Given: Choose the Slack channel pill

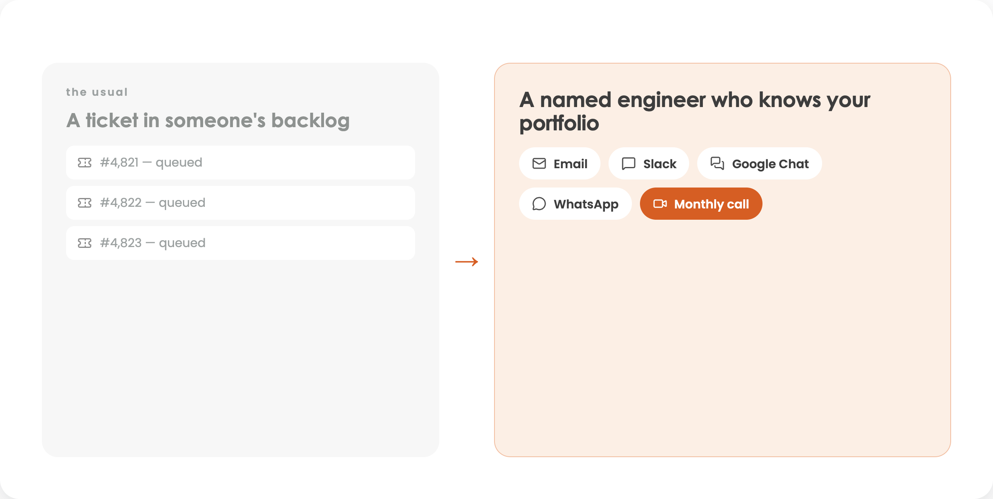Looking at the screenshot, I should point(649,163).
